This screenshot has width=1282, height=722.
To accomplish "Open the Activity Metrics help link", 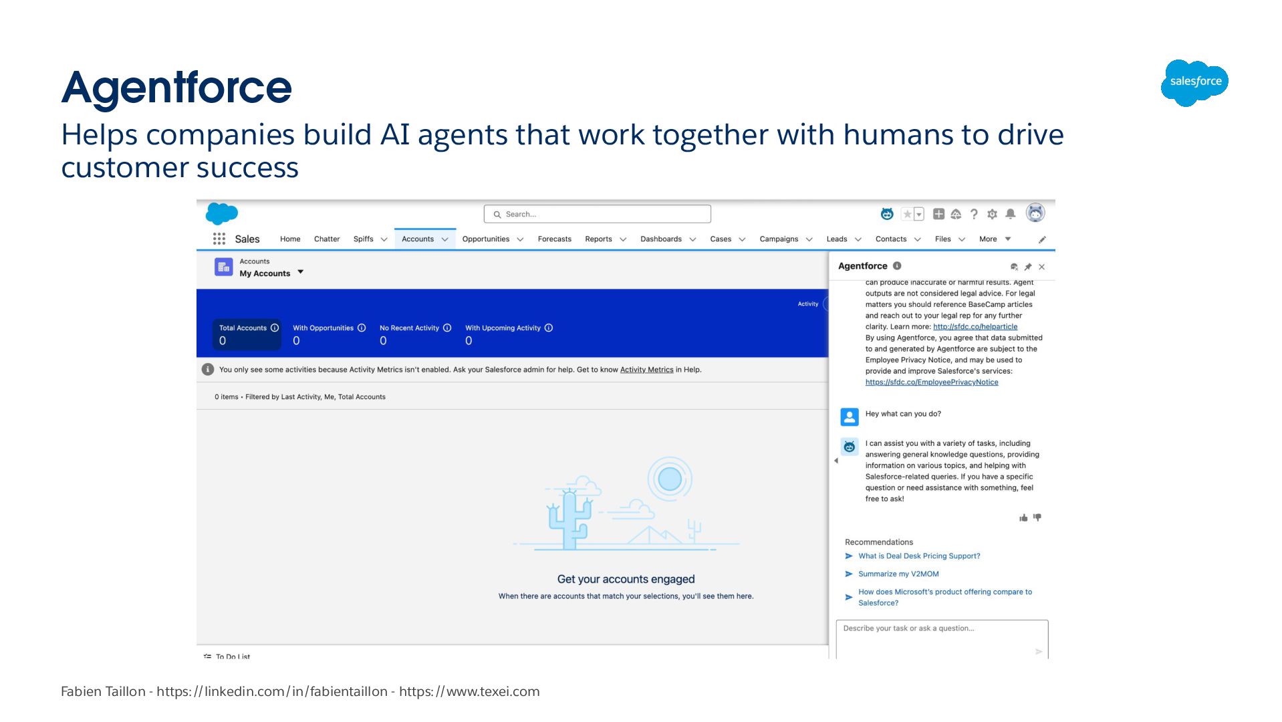I will click(646, 370).
